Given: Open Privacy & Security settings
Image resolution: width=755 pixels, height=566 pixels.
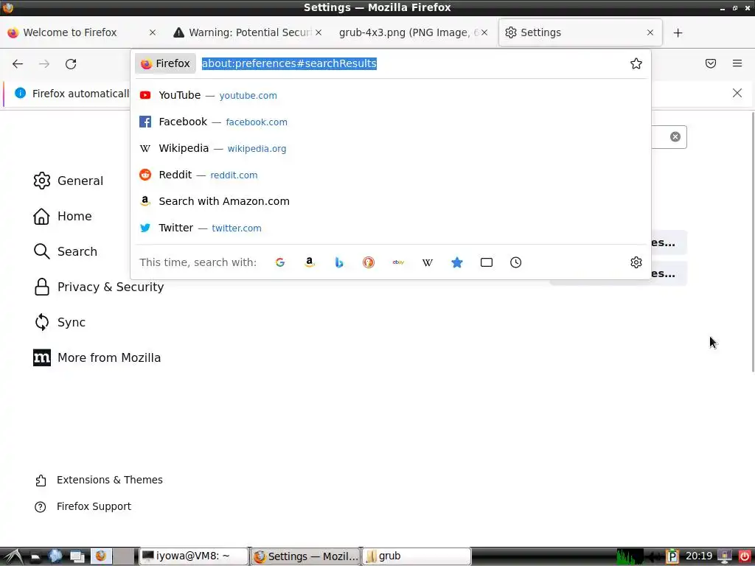Looking at the screenshot, I should [99, 287].
